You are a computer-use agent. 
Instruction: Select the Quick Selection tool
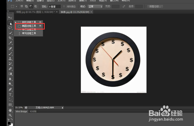10,33
